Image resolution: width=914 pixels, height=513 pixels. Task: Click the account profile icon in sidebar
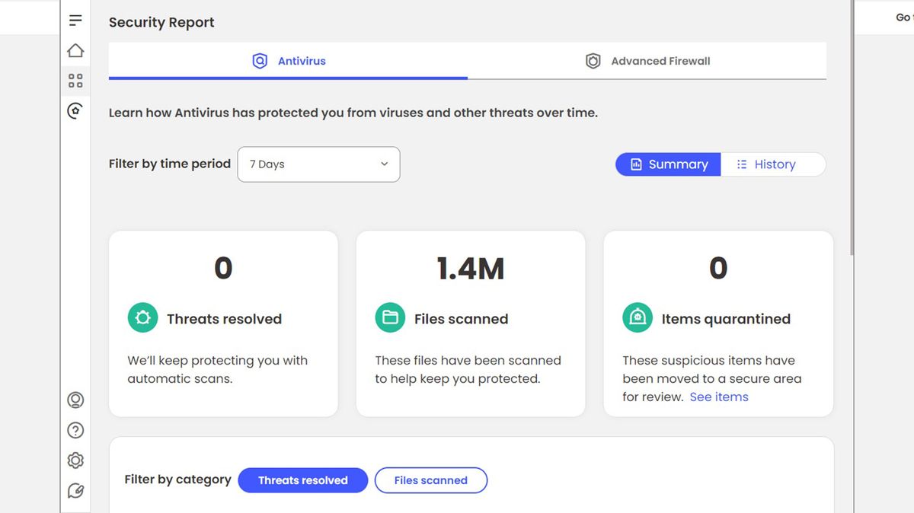[x=75, y=400]
